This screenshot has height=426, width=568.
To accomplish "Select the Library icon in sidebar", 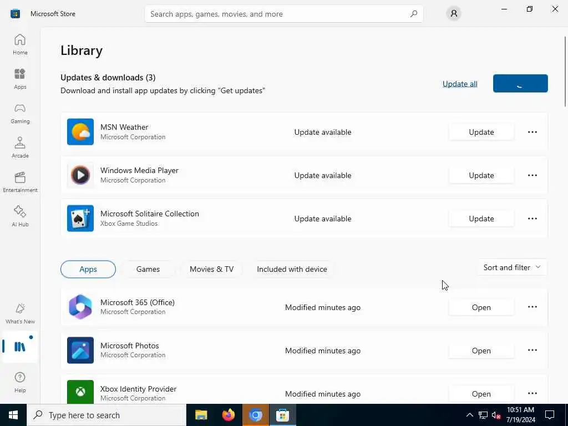I will coord(20,347).
